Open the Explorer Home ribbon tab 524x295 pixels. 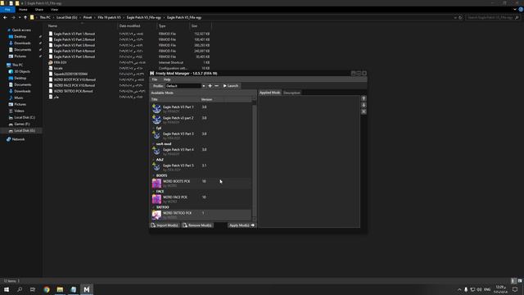point(23,10)
